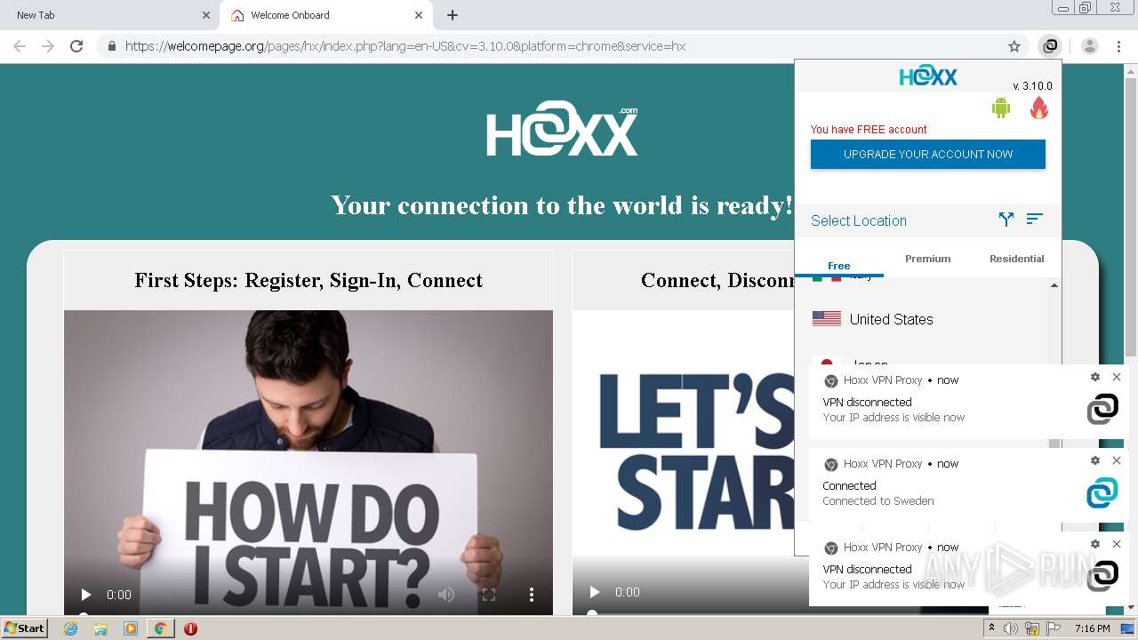
Task: Open the sort list icon beside Select Location
Action: click(1034, 219)
